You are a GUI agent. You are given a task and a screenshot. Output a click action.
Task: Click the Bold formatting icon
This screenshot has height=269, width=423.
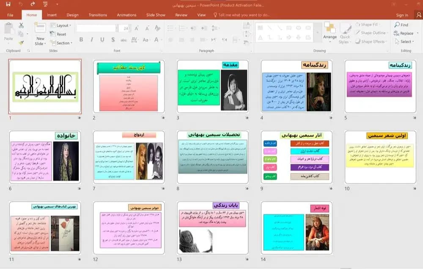coord(81,40)
